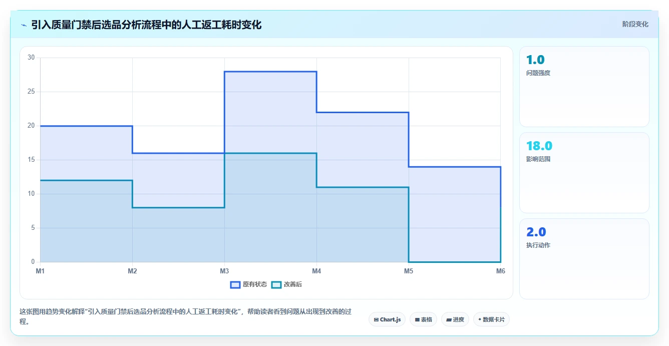Select the 影响范围 18.0 card
The image size is (669, 346).
click(584, 173)
